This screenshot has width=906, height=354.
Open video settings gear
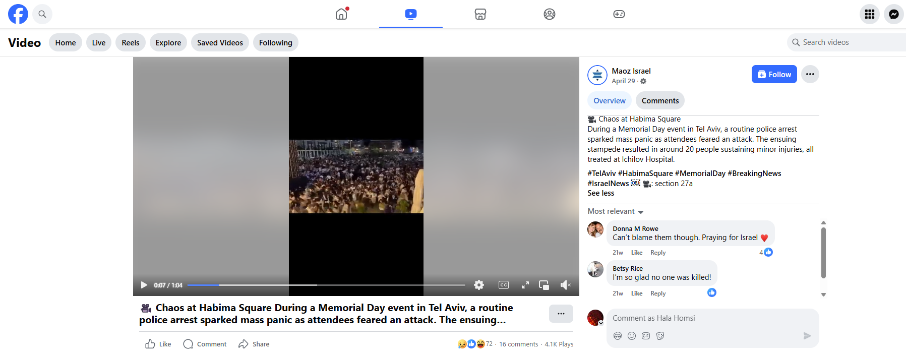point(479,285)
